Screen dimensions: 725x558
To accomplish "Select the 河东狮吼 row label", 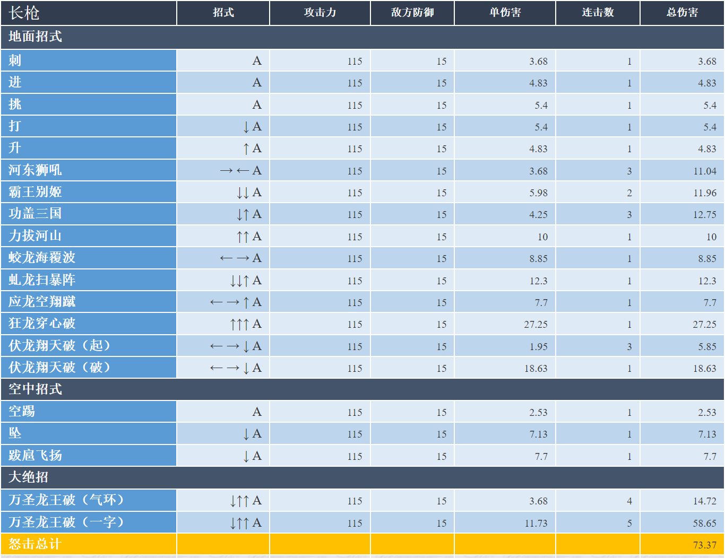I will click(89, 170).
